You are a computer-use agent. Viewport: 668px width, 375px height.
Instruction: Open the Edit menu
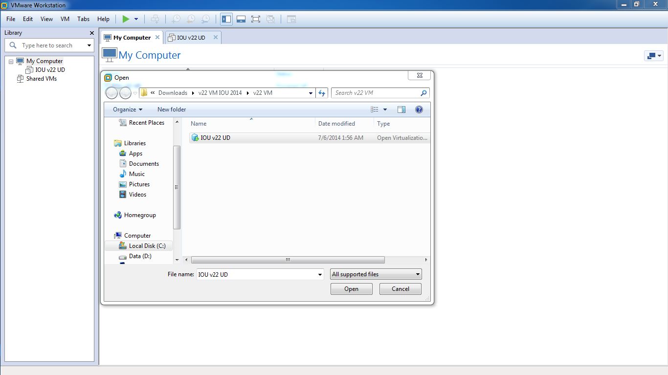28,19
